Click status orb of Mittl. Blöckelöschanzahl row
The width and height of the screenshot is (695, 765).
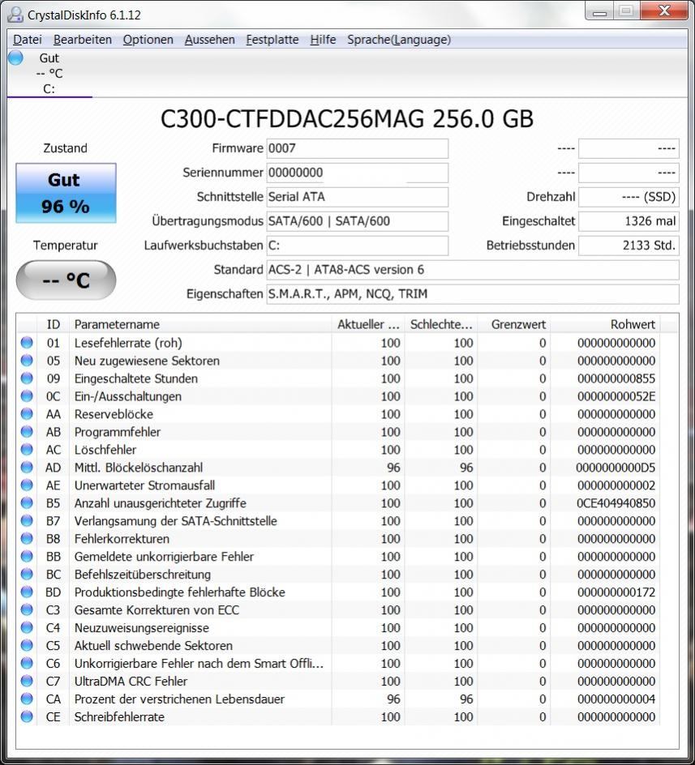[x=27, y=468]
